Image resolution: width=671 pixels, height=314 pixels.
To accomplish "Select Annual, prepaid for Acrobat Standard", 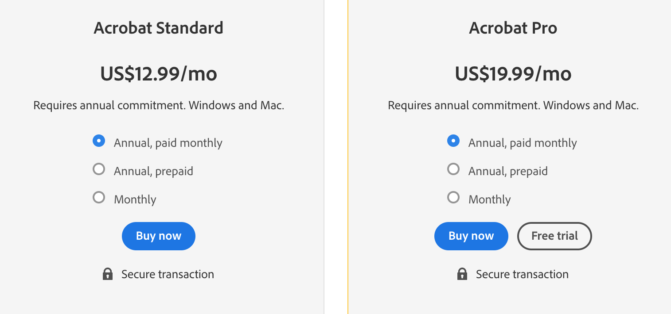I will point(99,169).
